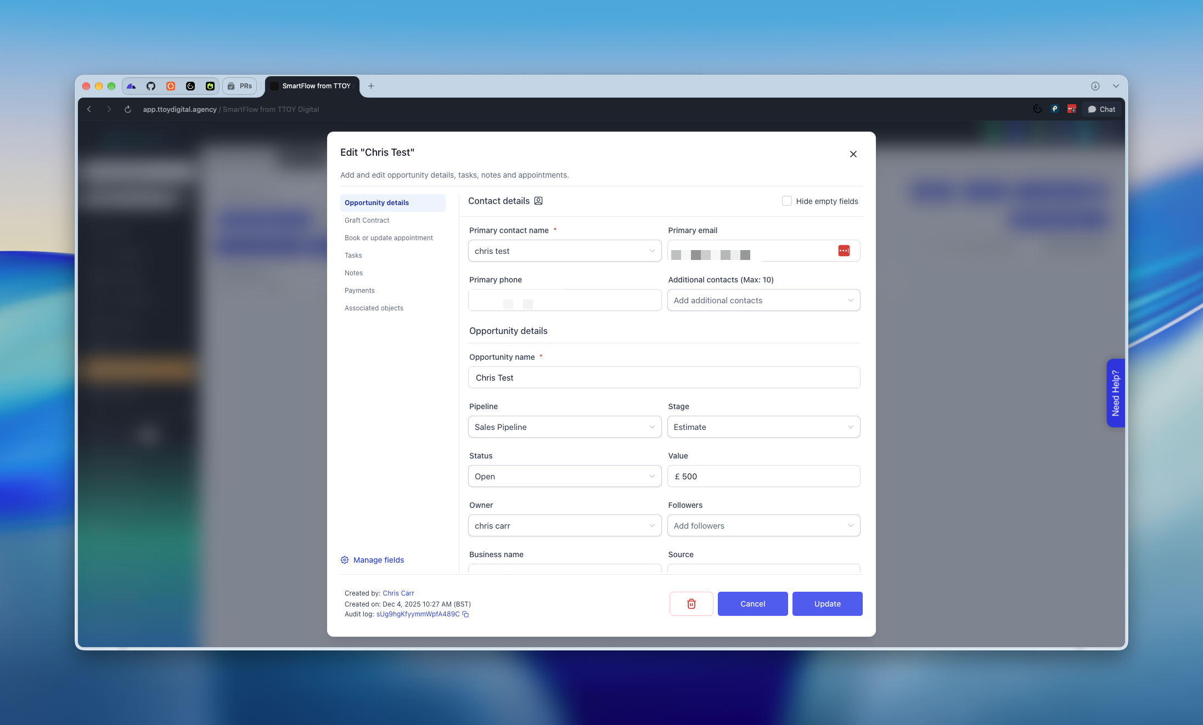Viewport: 1203px width, 725px height.
Task: Open the audit log ID link
Action: (418, 614)
